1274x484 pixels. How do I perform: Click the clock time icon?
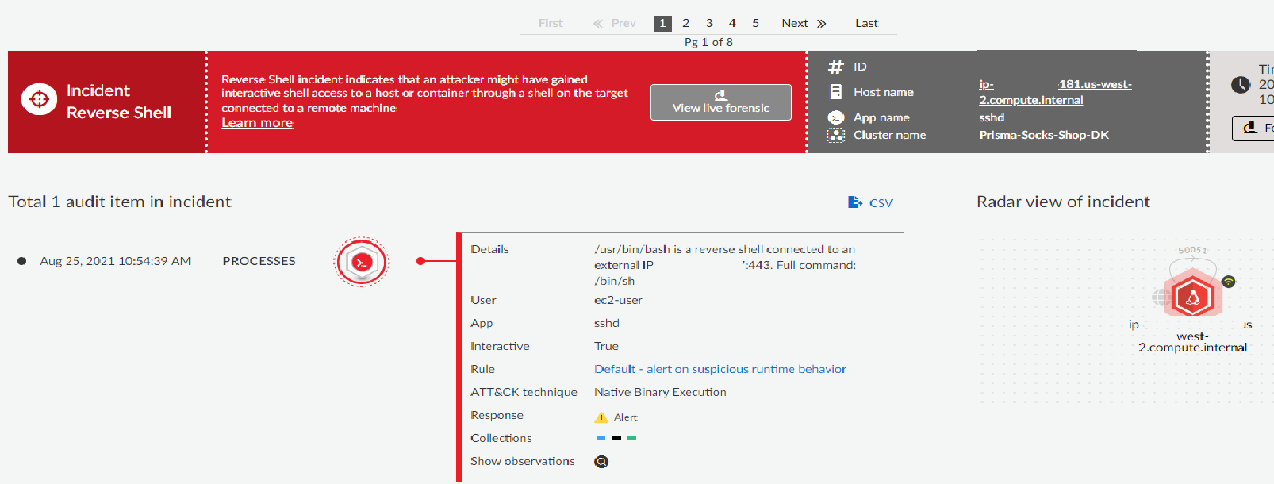[x=1241, y=85]
